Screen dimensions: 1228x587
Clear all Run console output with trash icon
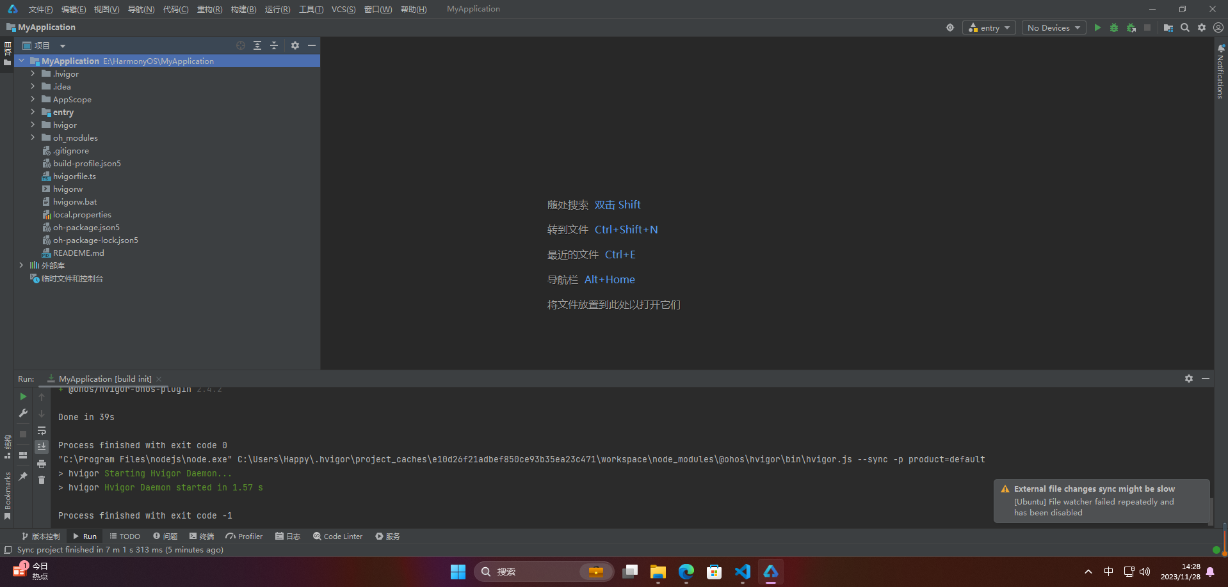[42, 480]
